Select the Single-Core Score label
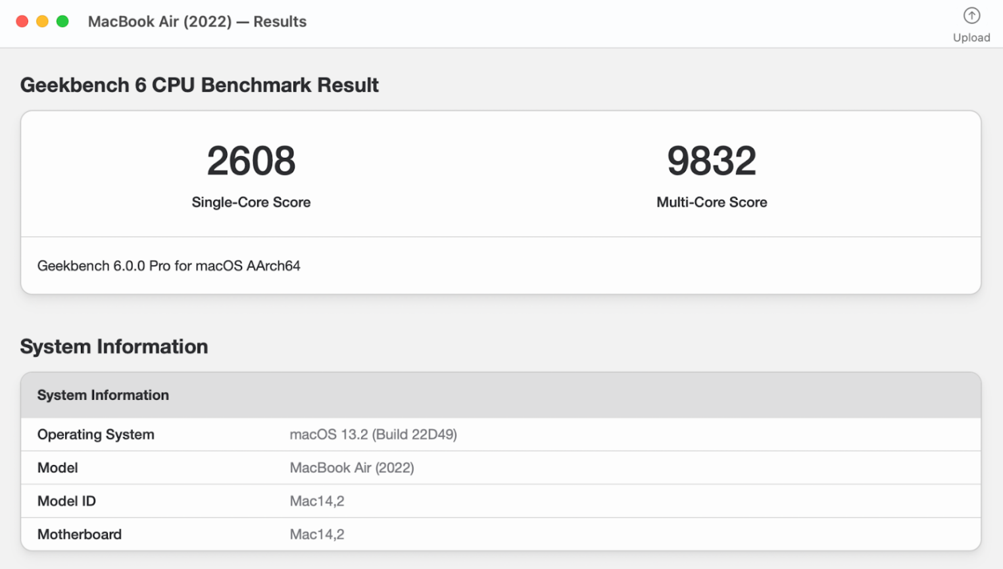Screen dimensions: 1003x569 [x=251, y=202]
